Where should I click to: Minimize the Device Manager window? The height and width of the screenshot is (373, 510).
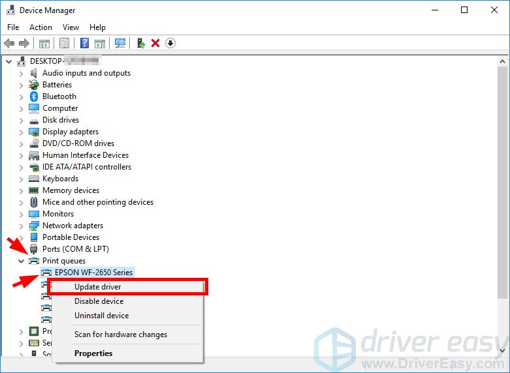(x=435, y=10)
